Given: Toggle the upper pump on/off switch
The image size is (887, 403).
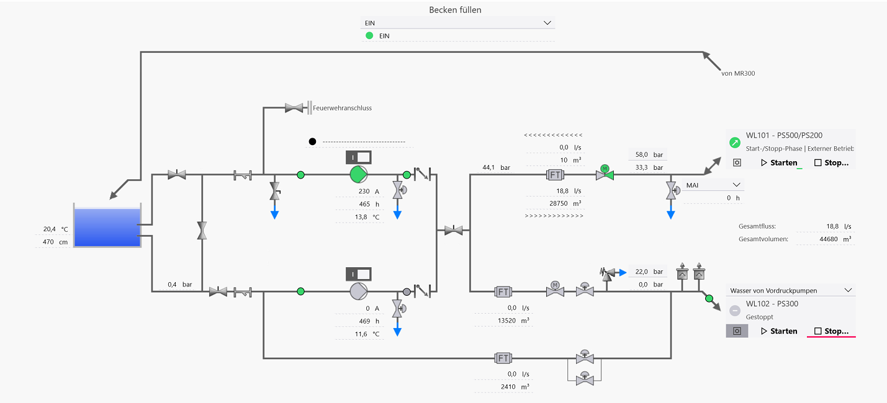Looking at the screenshot, I should [x=358, y=157].
